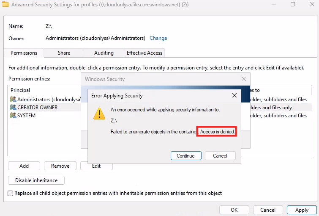This screenshot has height=216, width=319.
Task: Close the Windows Security dialog
Action: (244, 79)
